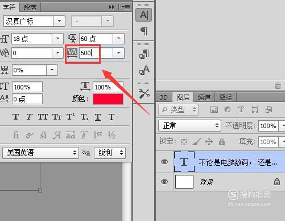Filter layers by adjustment layer icon
The width and height of the screenshot is (285, 221).
click(228, 109)
